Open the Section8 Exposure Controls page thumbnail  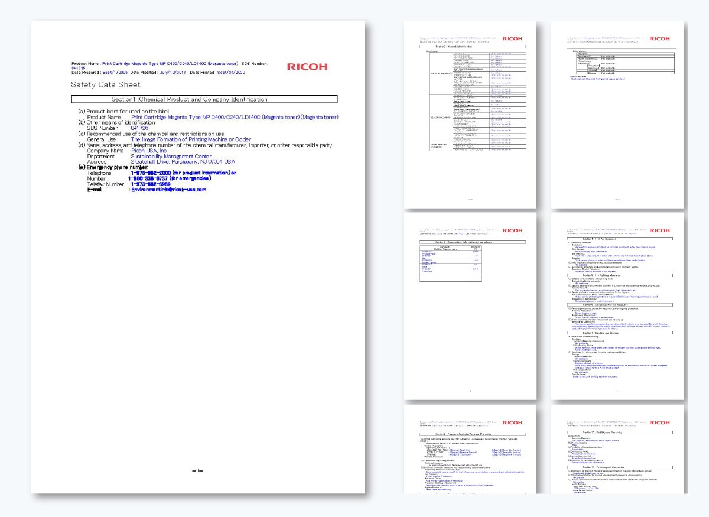click(x=470, y=448)
